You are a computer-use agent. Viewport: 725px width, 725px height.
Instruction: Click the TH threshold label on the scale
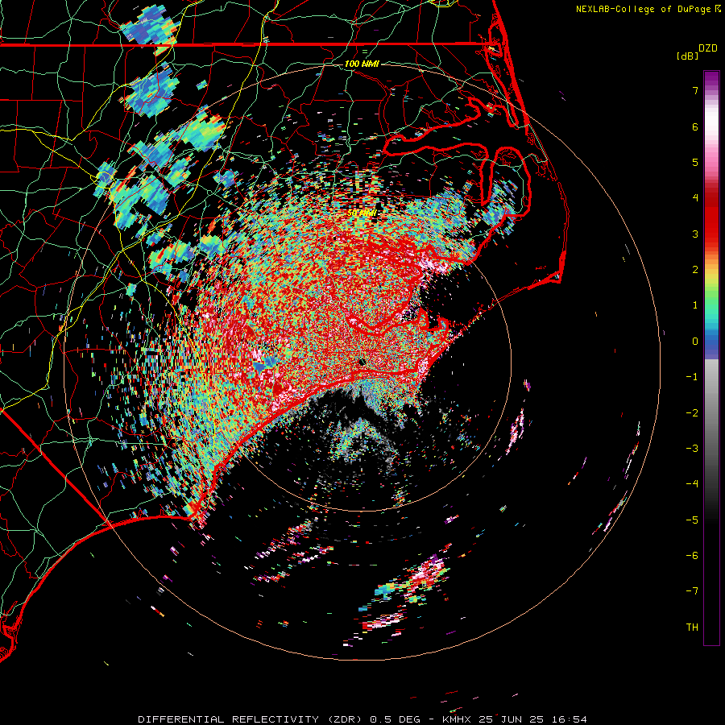692,628
